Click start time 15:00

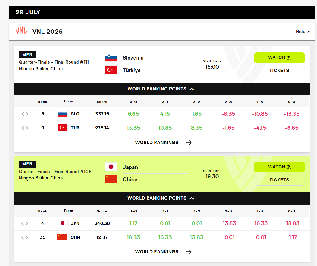point(212,67)
